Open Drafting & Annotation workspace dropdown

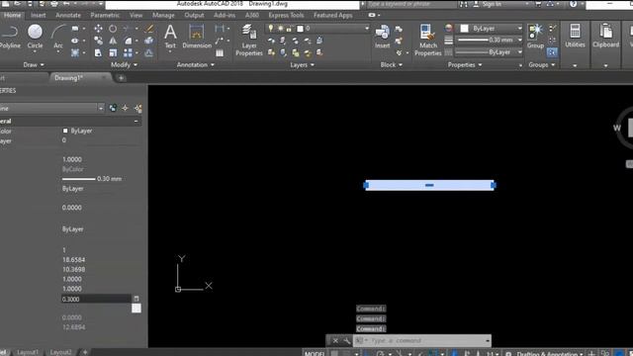[x=549, y=354]
